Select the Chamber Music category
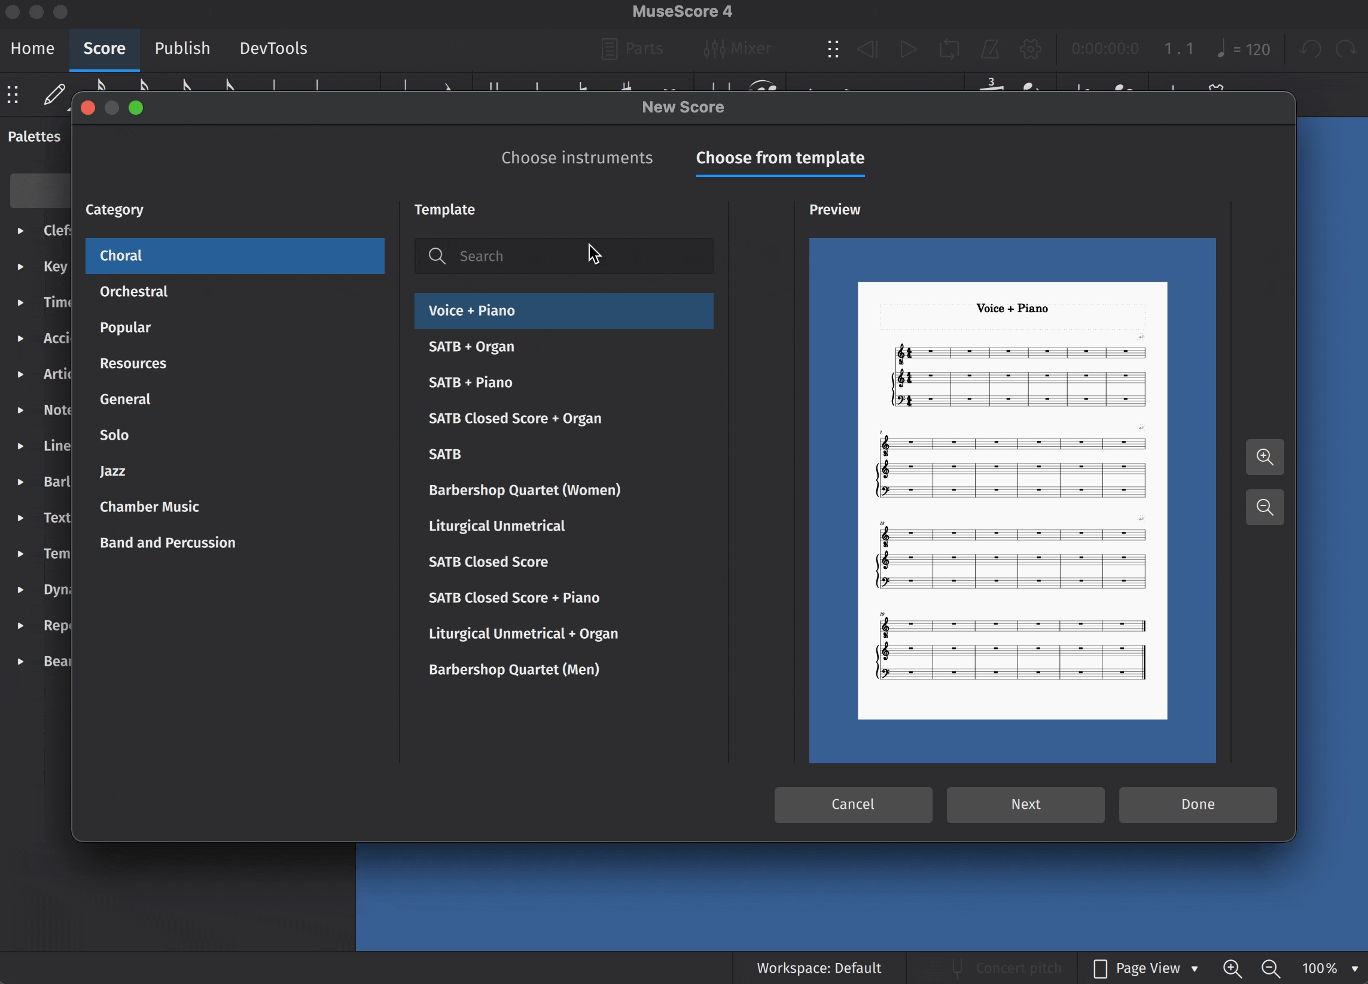Screen dimensions: 1368x984 coord(234,507)
